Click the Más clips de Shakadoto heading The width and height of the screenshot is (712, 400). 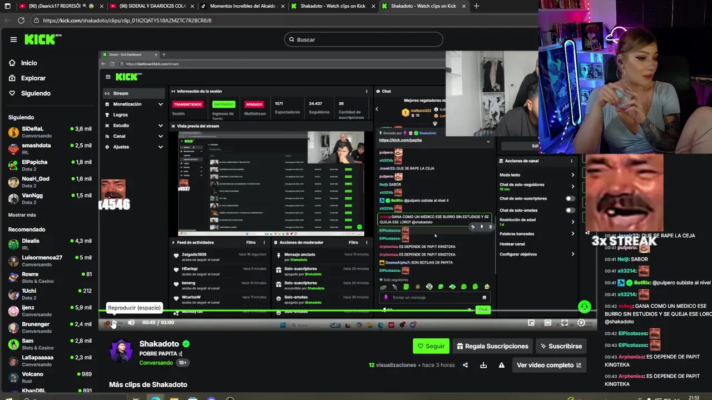[148, 384]
